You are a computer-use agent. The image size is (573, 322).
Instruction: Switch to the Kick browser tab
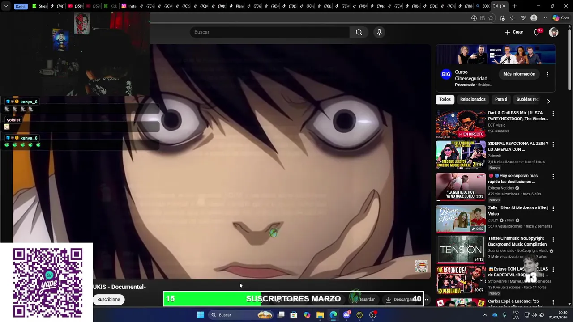pyautogui.click(x=111, y=6)
